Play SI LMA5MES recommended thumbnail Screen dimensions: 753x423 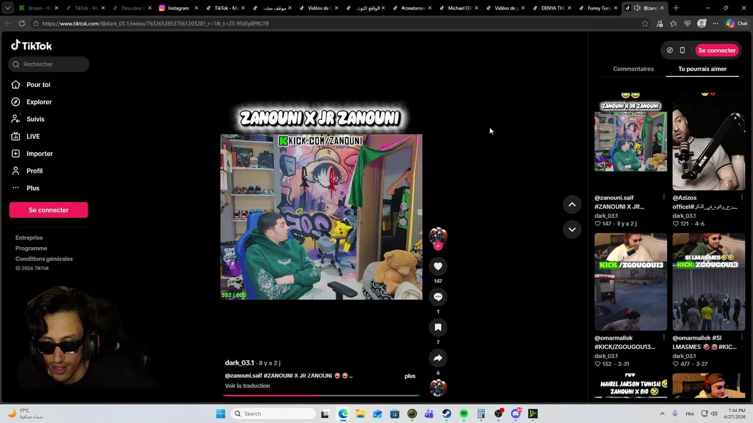tap(708, 282)
